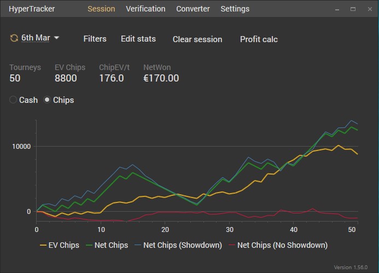This screenshot has width=379, height=273.
Task: Maximize the HyperTracker window
Action: tap(353, 9)
